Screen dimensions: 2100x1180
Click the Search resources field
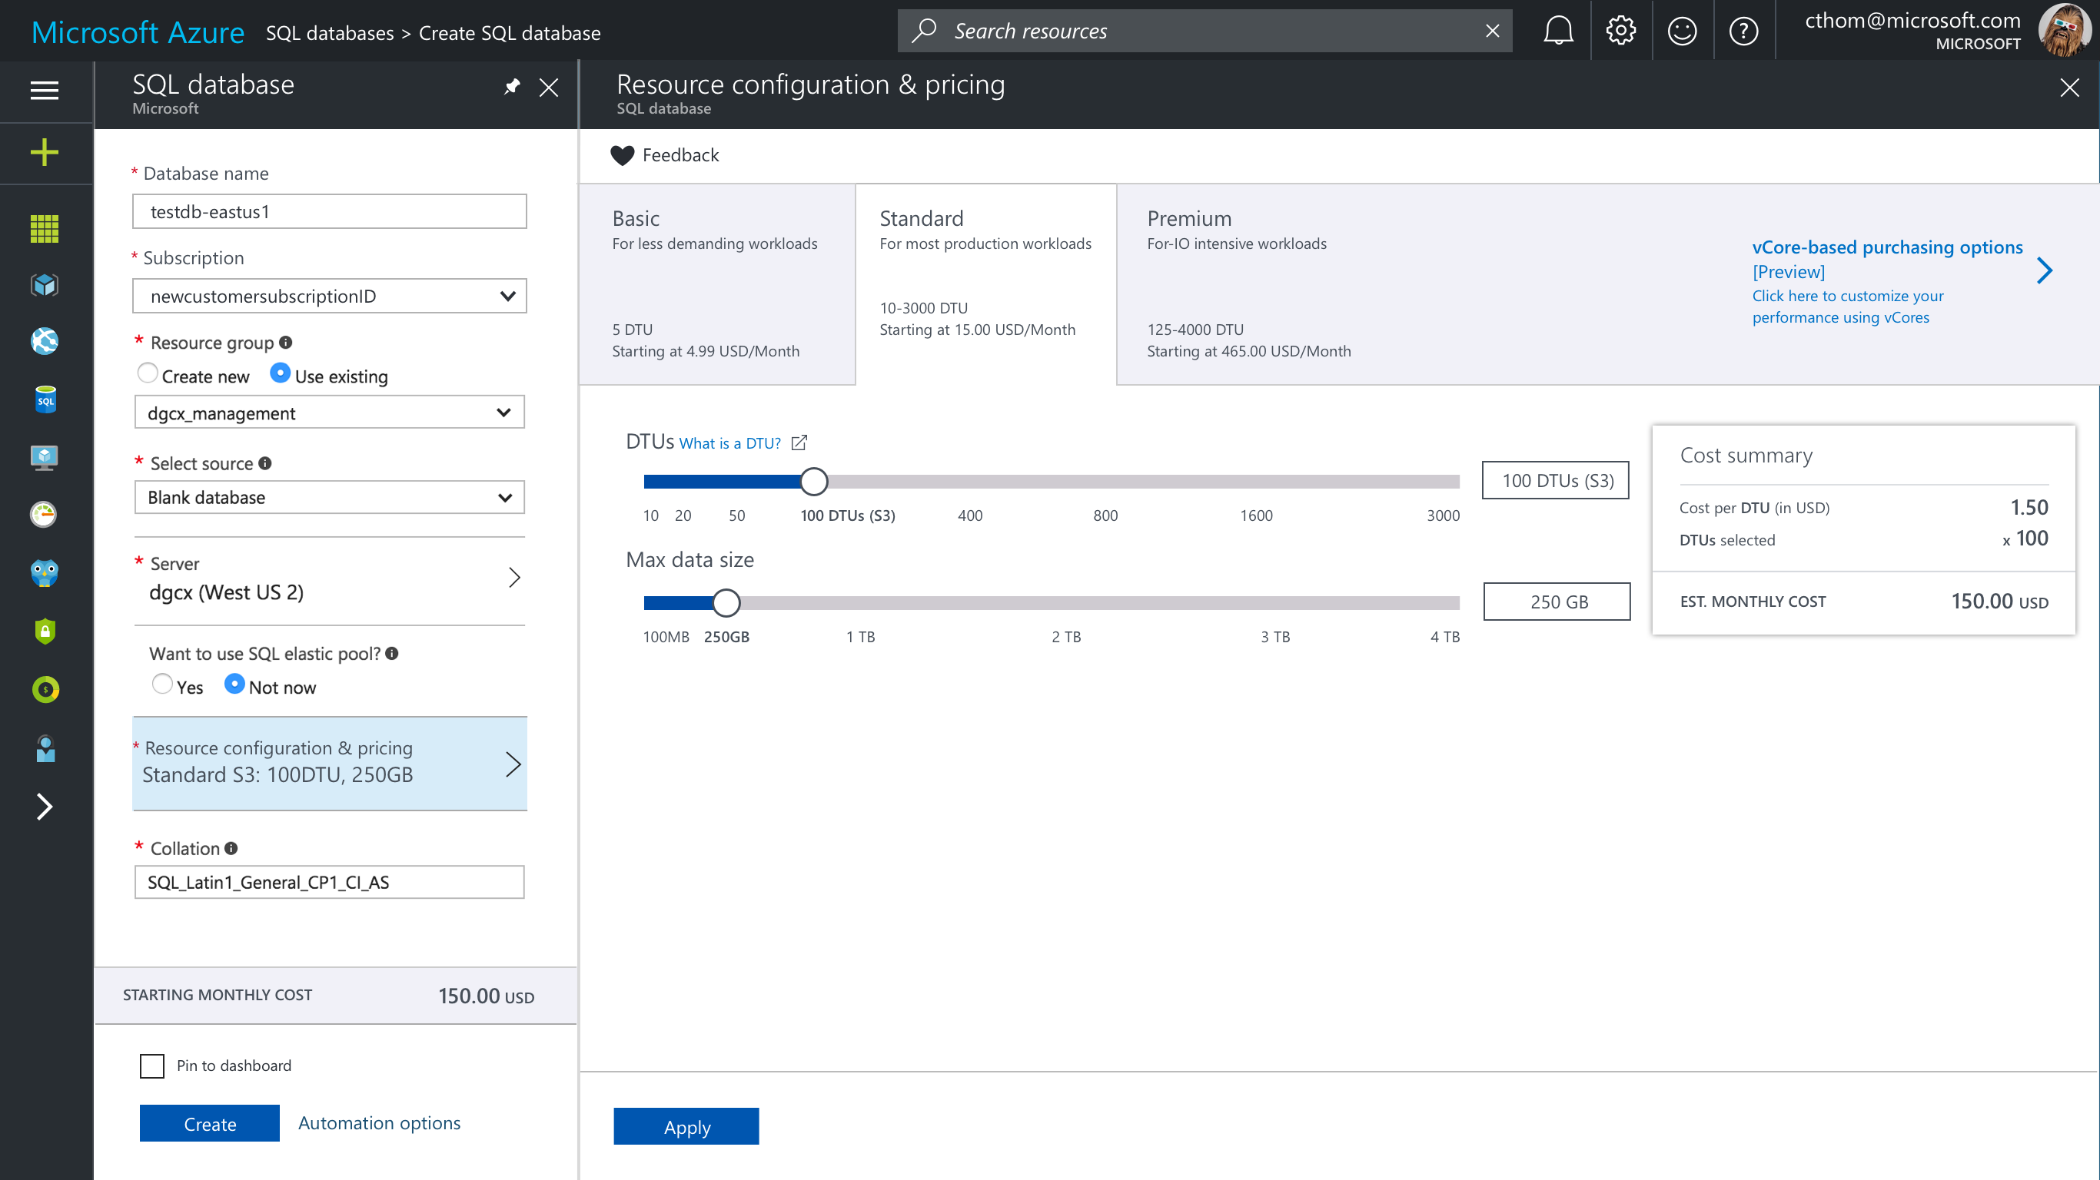click(1205, 31)
